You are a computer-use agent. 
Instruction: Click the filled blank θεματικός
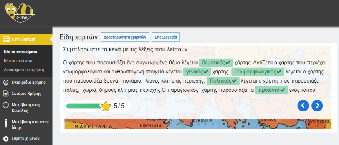(216, 63)
